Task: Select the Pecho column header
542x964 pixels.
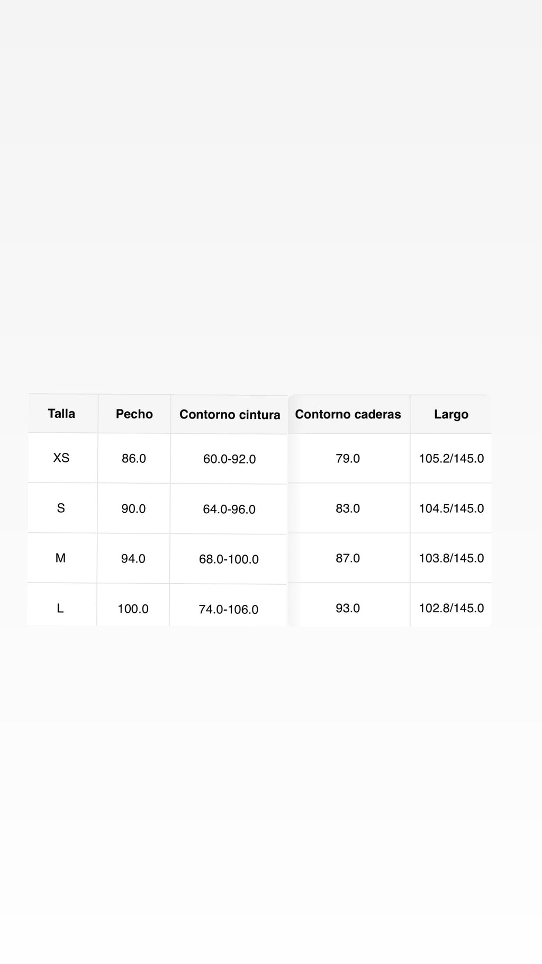Action: (x=134, y=414)
